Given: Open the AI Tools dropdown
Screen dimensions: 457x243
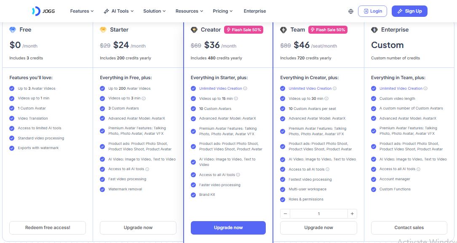Looking at the screenshot, I should (119, 11).
